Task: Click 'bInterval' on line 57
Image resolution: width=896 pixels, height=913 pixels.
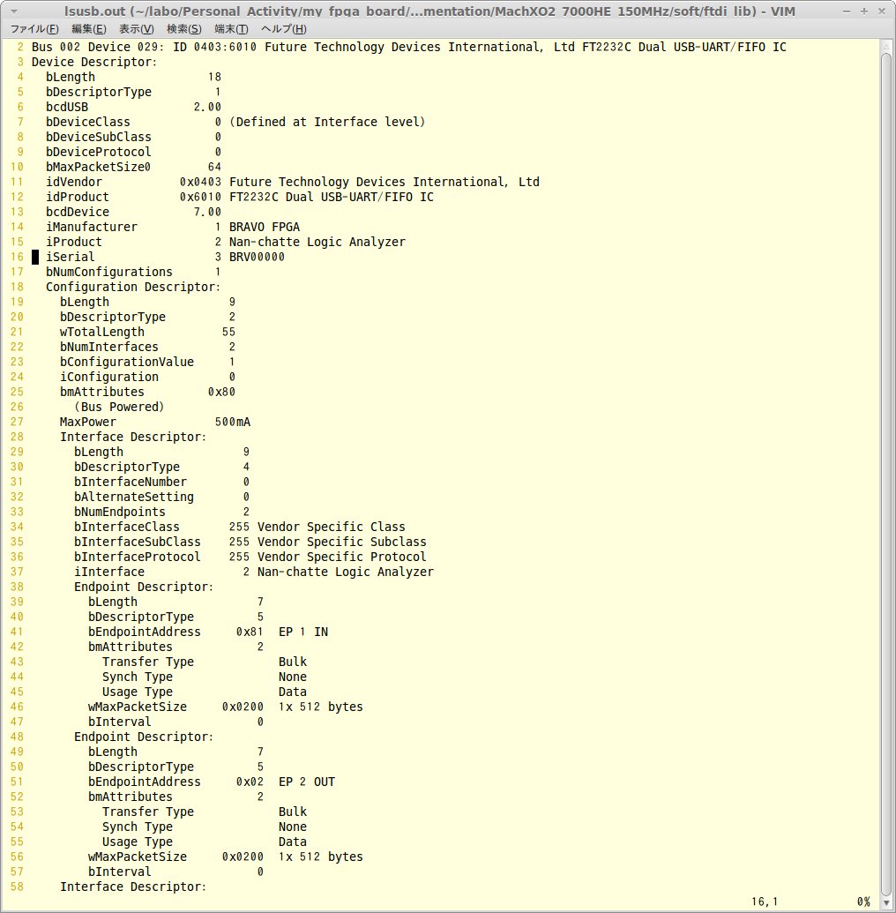Action: pos(119,872)
